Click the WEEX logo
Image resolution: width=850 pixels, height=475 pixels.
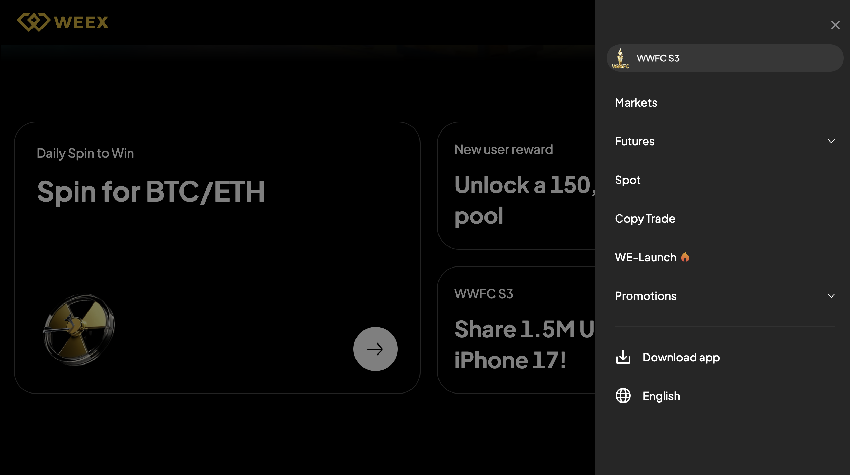(x=63, y=22)
